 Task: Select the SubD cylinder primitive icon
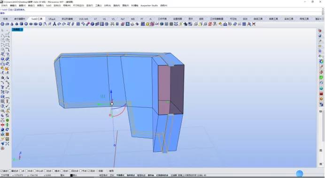(x=21, y=24)
